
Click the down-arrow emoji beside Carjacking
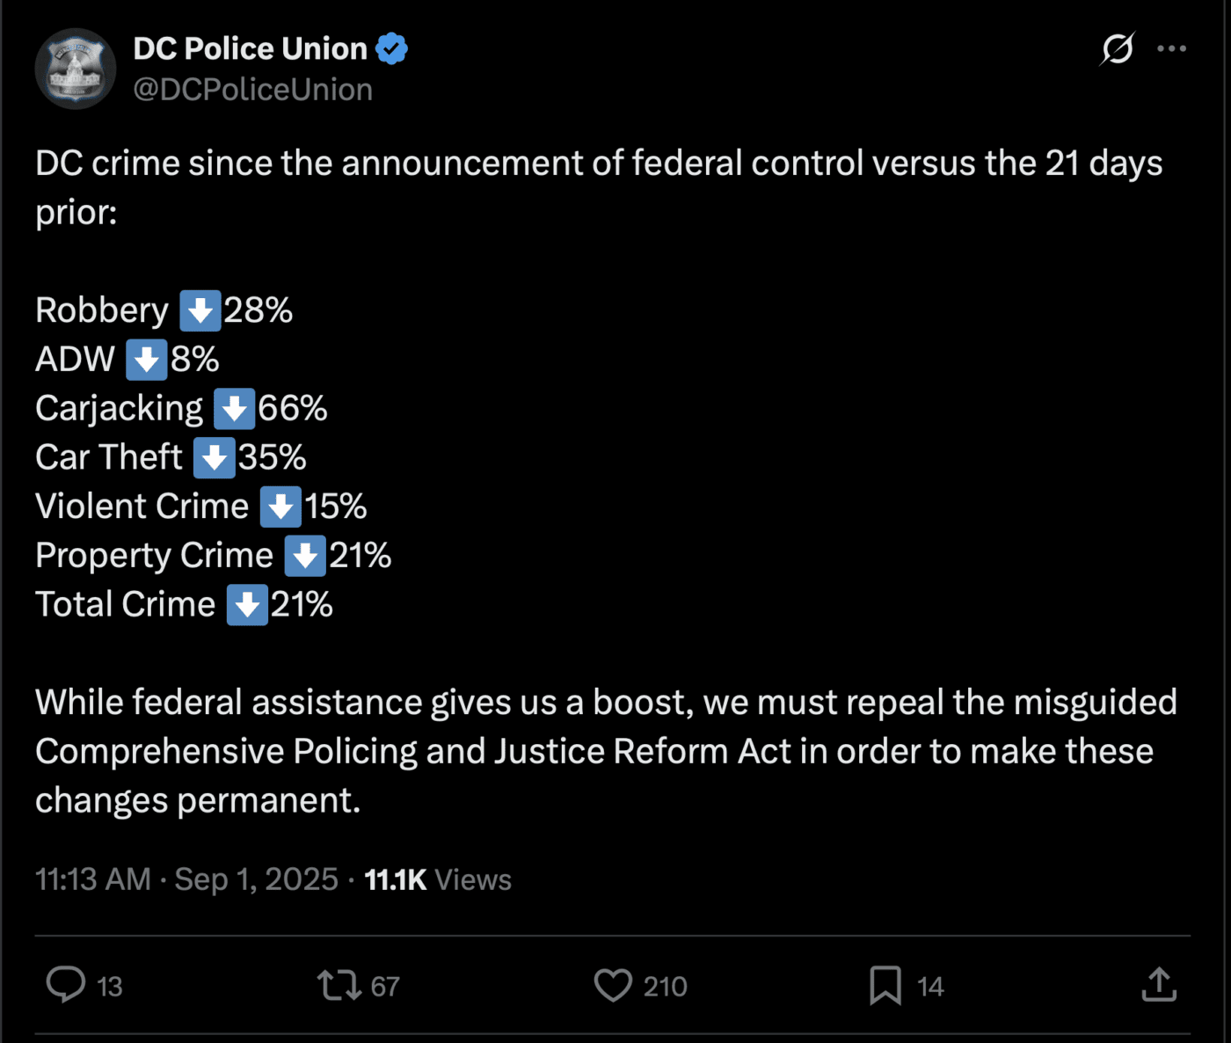pos(234,409)
